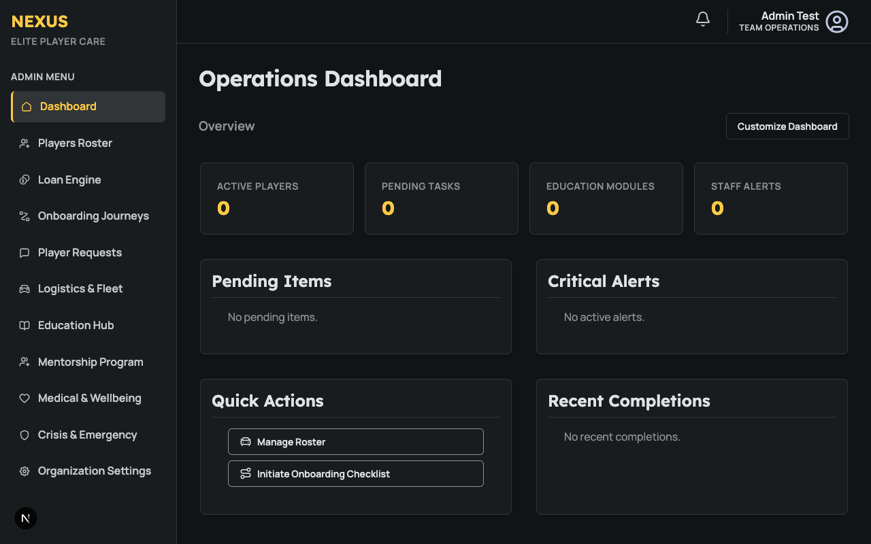Click the Customize Dashboard button
871x544 pixels.
click(787, 126)
